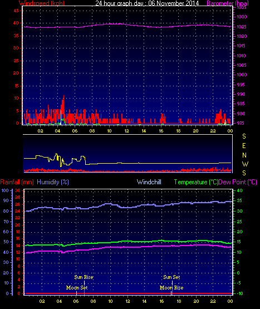Select the Moon Rise marker label

(171, 288)
